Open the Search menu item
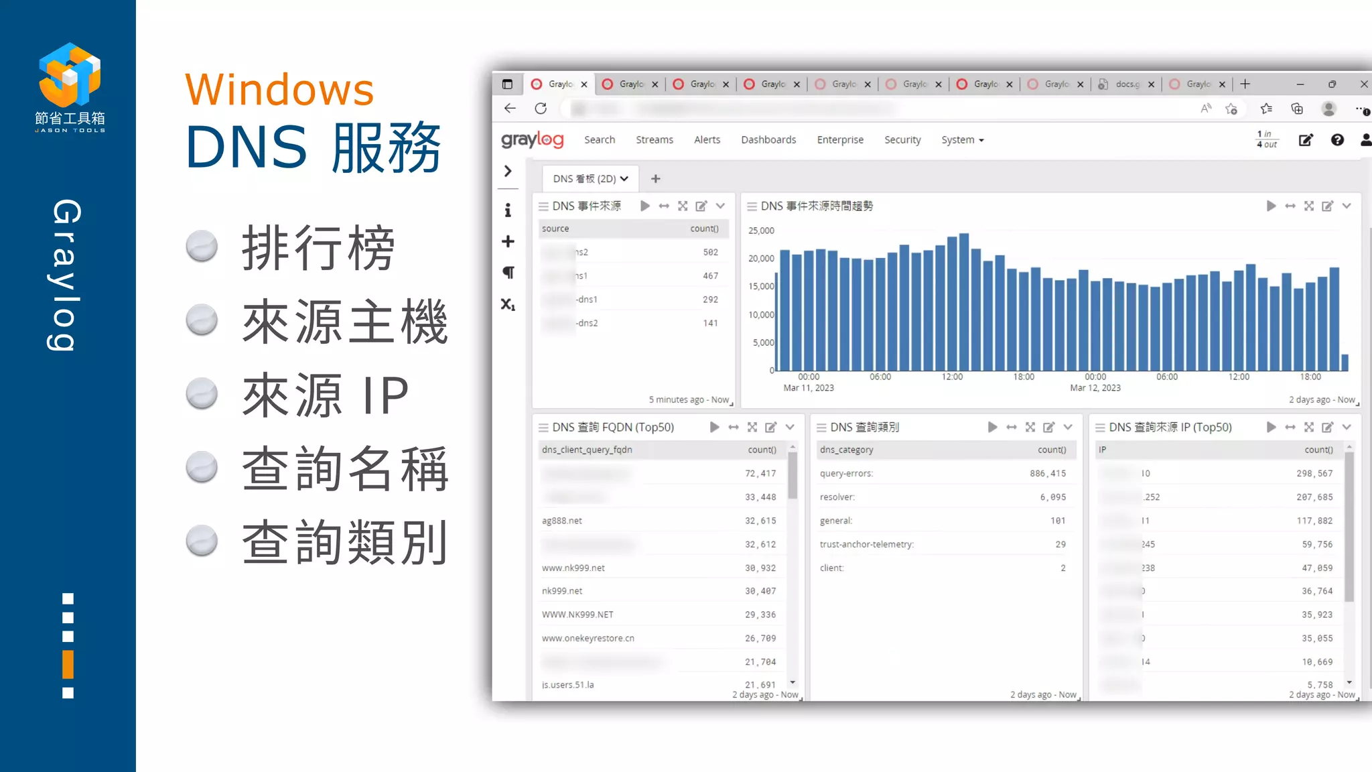The image size is (1372, 772). pyautogui.click(x=599, y=139)
